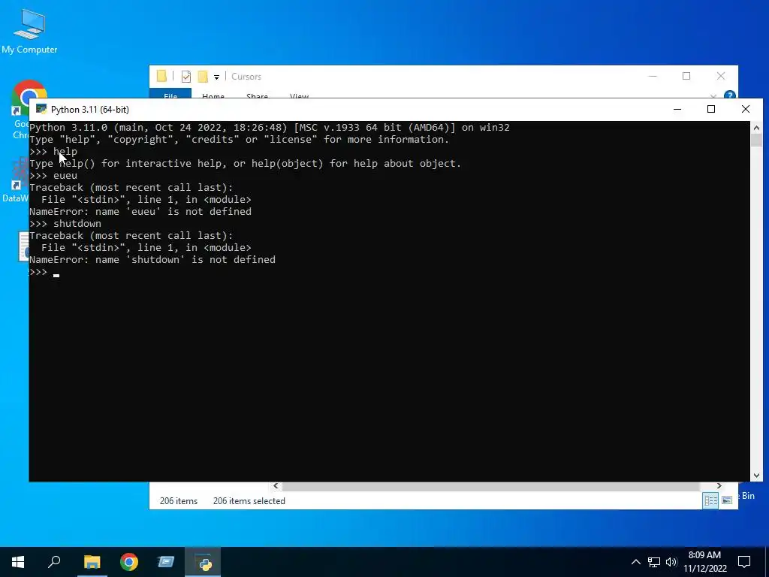Image resolution: width=769 pixels, height=577 pixels.
Task: Click '206 items' status bar text
Action: [x=179, y=501]
